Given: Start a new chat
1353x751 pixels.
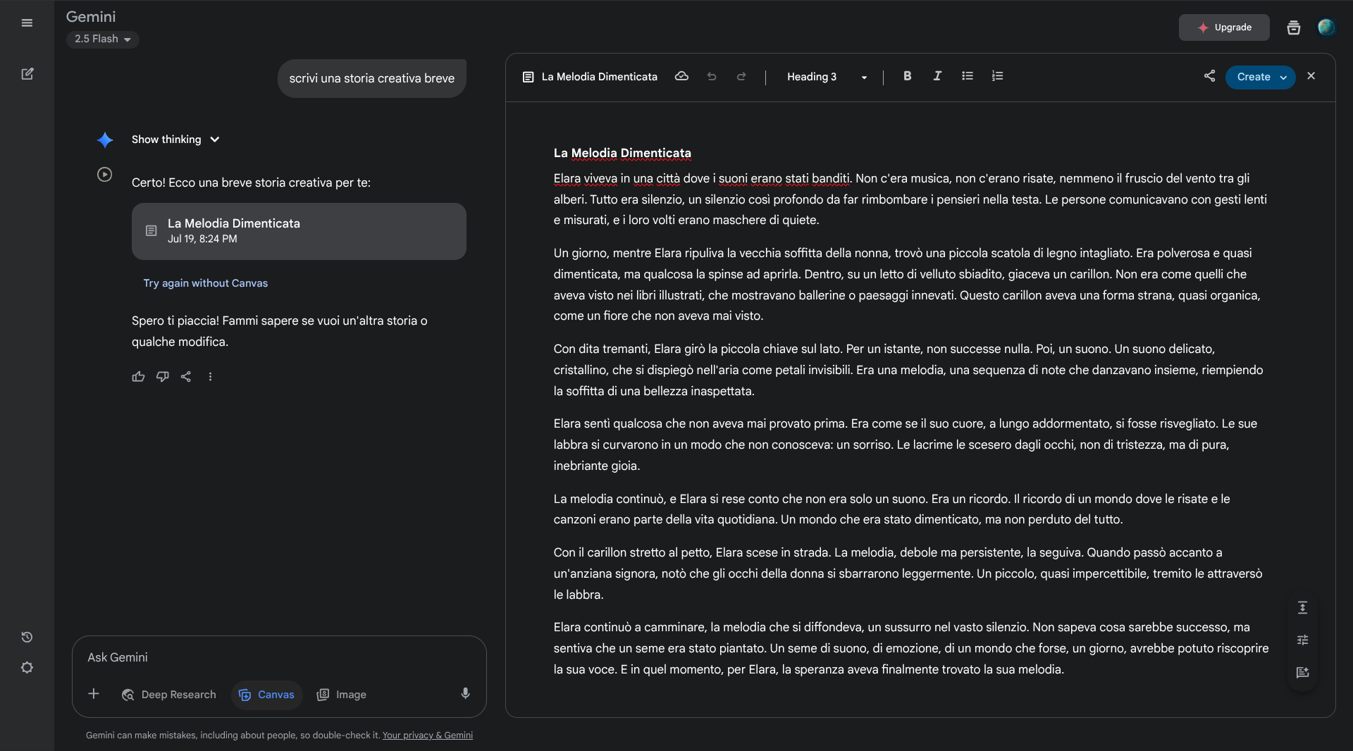Looking at the screenshot, I should 27,74.
